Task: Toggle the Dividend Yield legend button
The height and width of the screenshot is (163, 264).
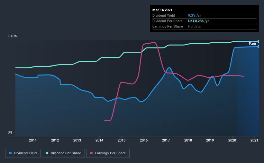Action: point(23,153)
